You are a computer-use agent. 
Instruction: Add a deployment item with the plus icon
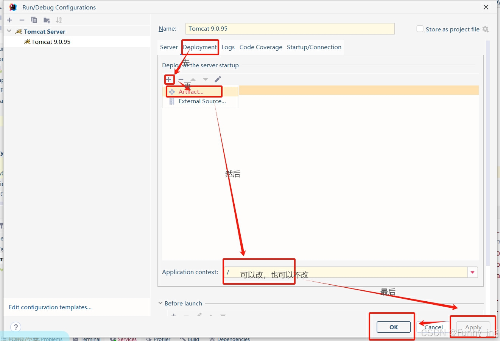pos(169,79)
